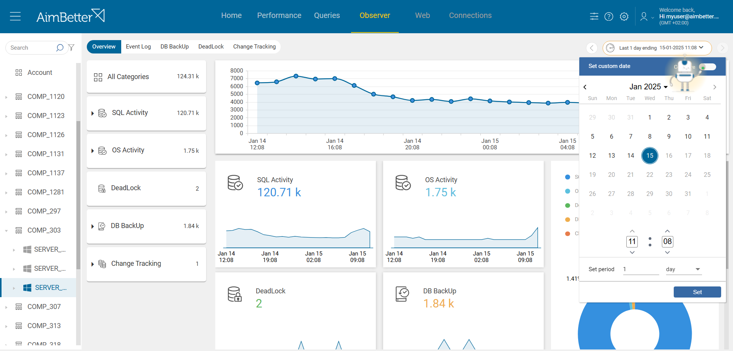The width and height of the screenshot is (733, 351).
Task: Click the AimBetter logo
Action: point(70,16)
